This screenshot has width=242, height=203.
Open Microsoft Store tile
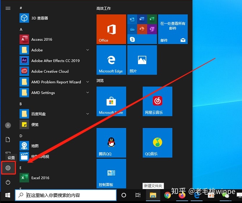[111, 101]
